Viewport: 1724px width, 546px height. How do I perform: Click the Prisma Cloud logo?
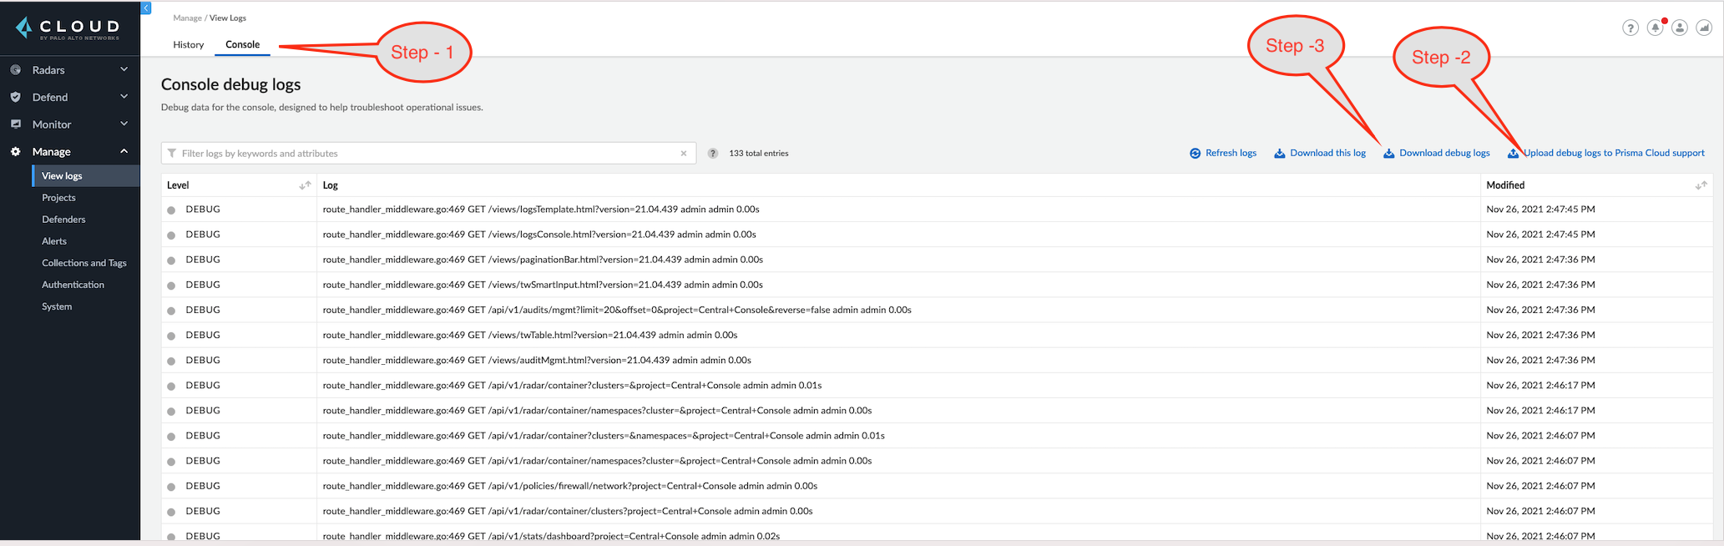(x=68, y=28)
